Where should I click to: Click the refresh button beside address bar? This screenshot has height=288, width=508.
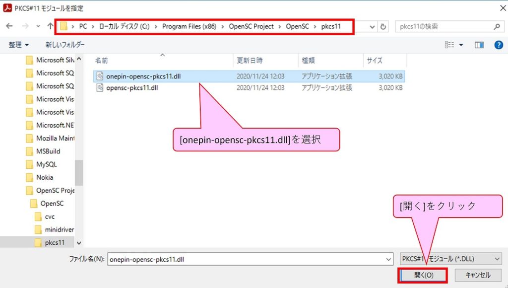[383, 26]
